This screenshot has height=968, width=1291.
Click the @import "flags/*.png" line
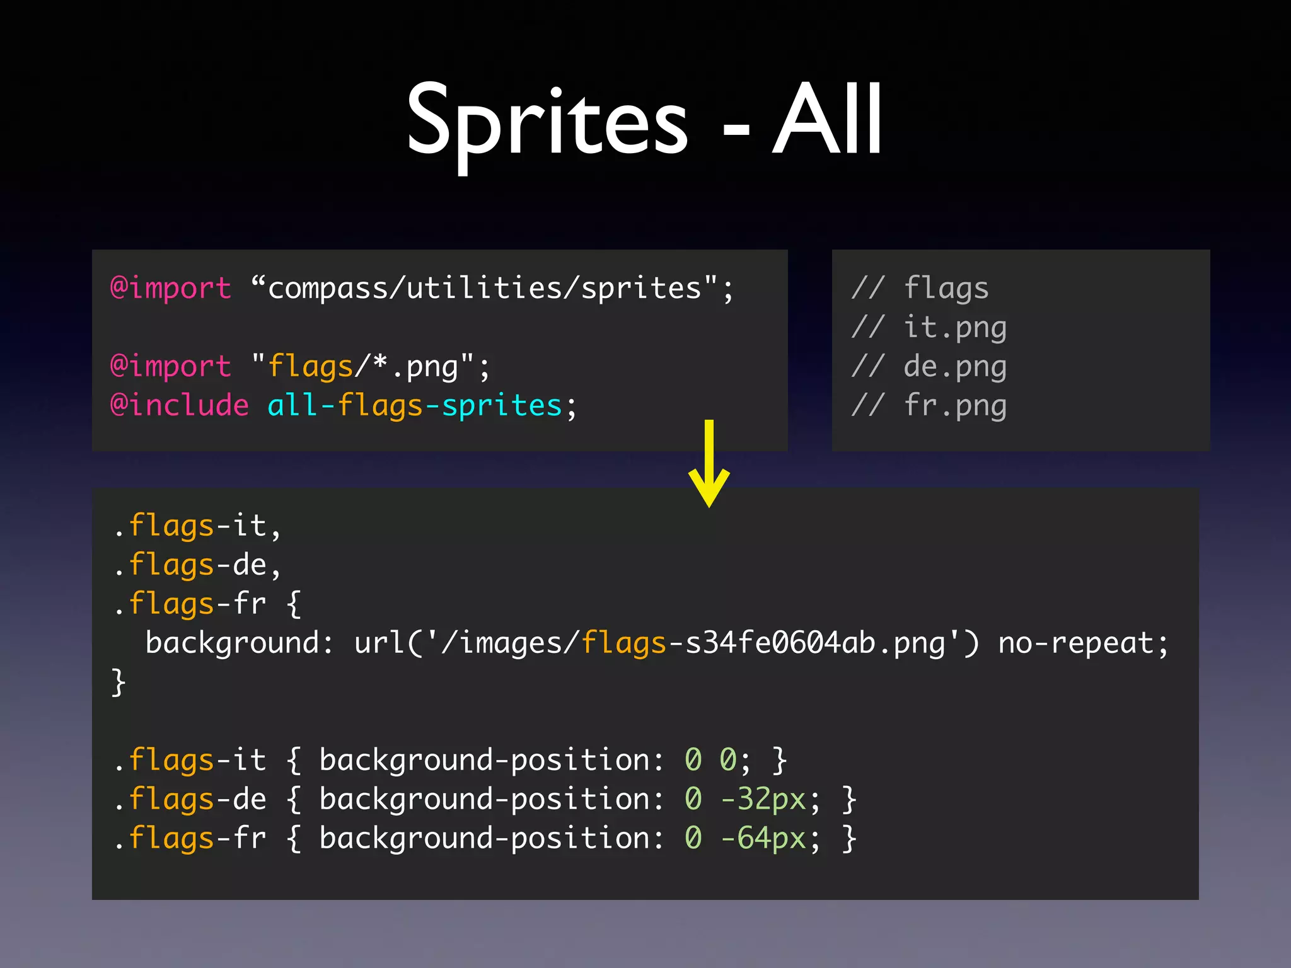click(x=299, y=367)
